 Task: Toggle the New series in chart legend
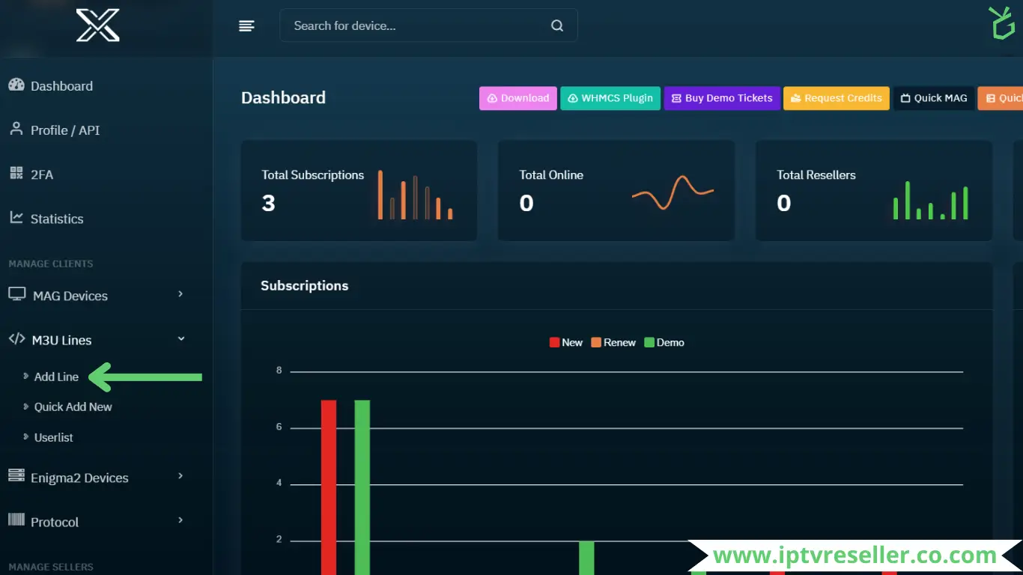pyautogui.click(x=566, y=343)
